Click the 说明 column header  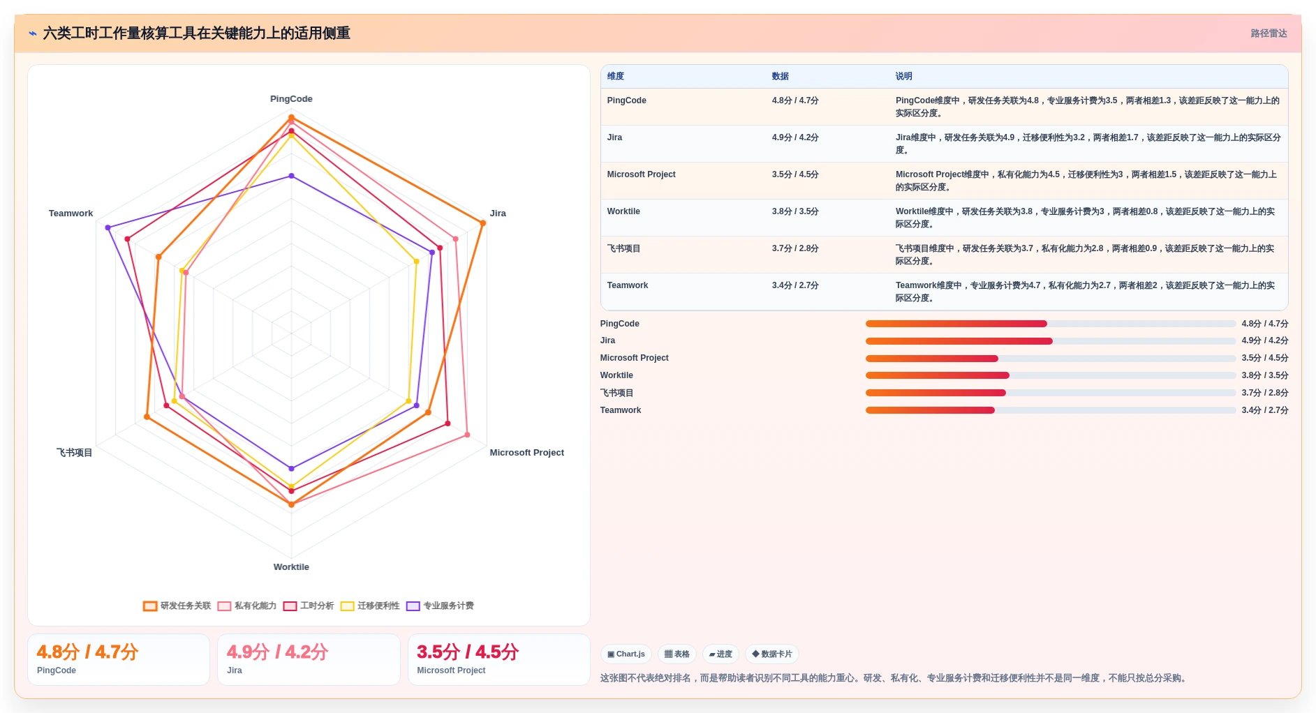click(904, 76)
